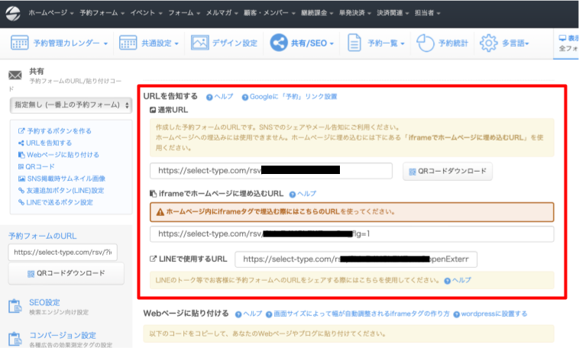This screenshot has height=348, width=579.
Task: Click QRコードダウンロード button beside 通常URL
Action: point(448,171)
